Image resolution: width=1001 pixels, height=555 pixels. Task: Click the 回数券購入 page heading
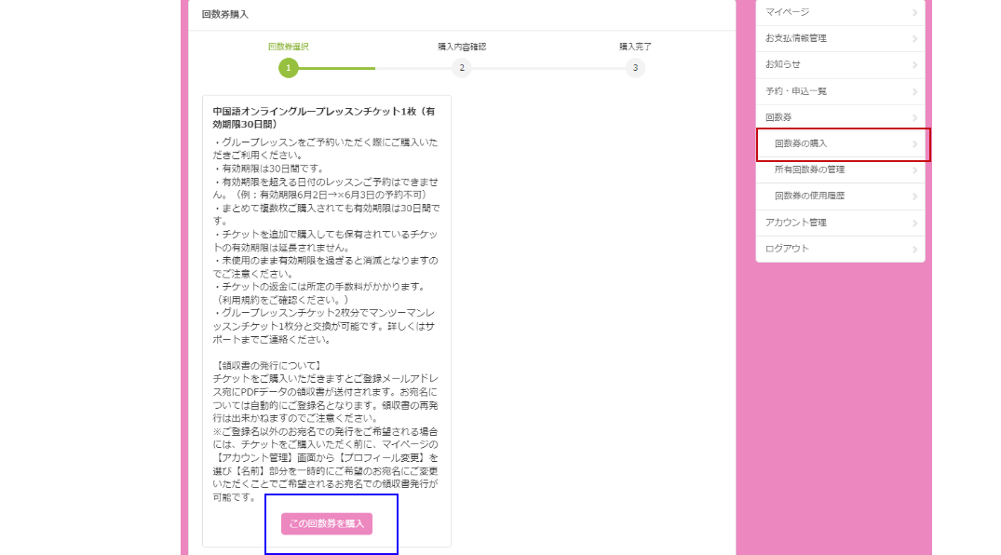pyautogui.click(x=224, y=14)
